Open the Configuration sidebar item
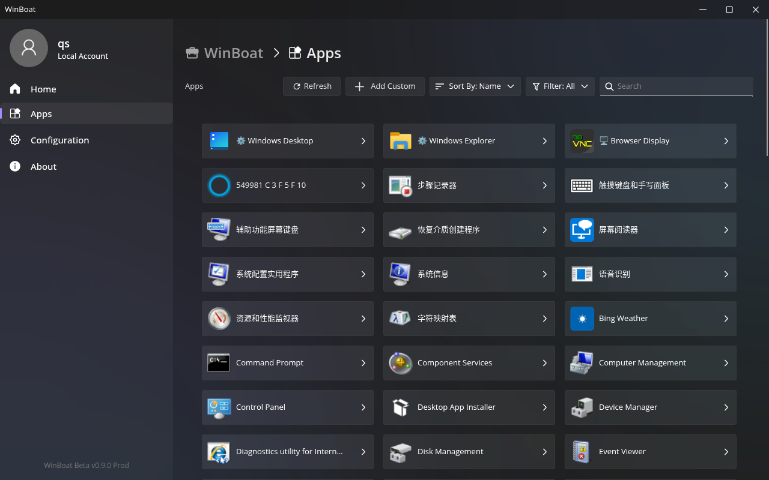The image size is (769, 480). coord(59,140)
